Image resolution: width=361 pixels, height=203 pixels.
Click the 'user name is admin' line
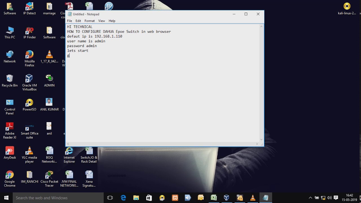86,41
